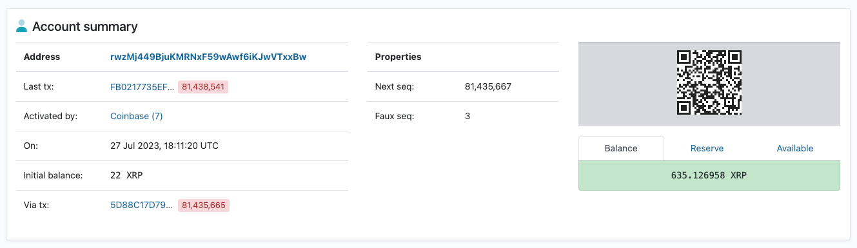Screen dimensions: 857x248
Task: Open Coinbase (7) activator link
Action: tap(137, 116)
